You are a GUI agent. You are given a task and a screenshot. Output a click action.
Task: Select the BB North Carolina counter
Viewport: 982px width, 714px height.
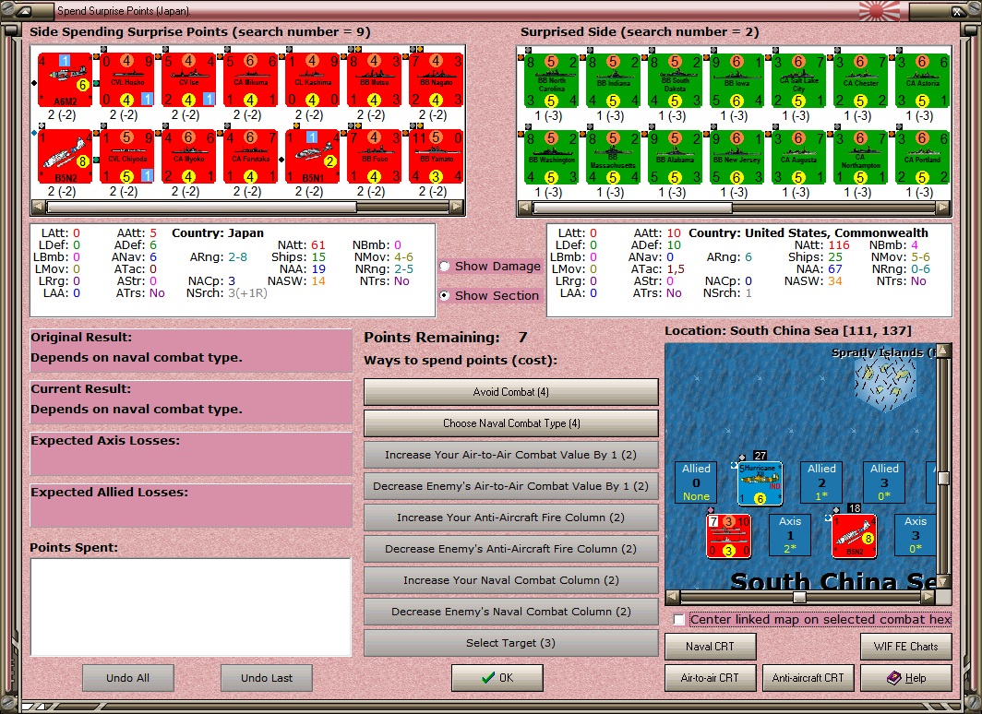pos(551,81)
